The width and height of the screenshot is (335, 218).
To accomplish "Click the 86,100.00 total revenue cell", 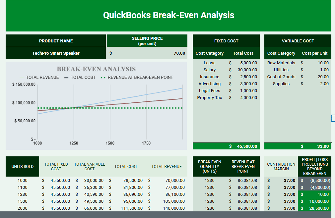I will [167, 194].
